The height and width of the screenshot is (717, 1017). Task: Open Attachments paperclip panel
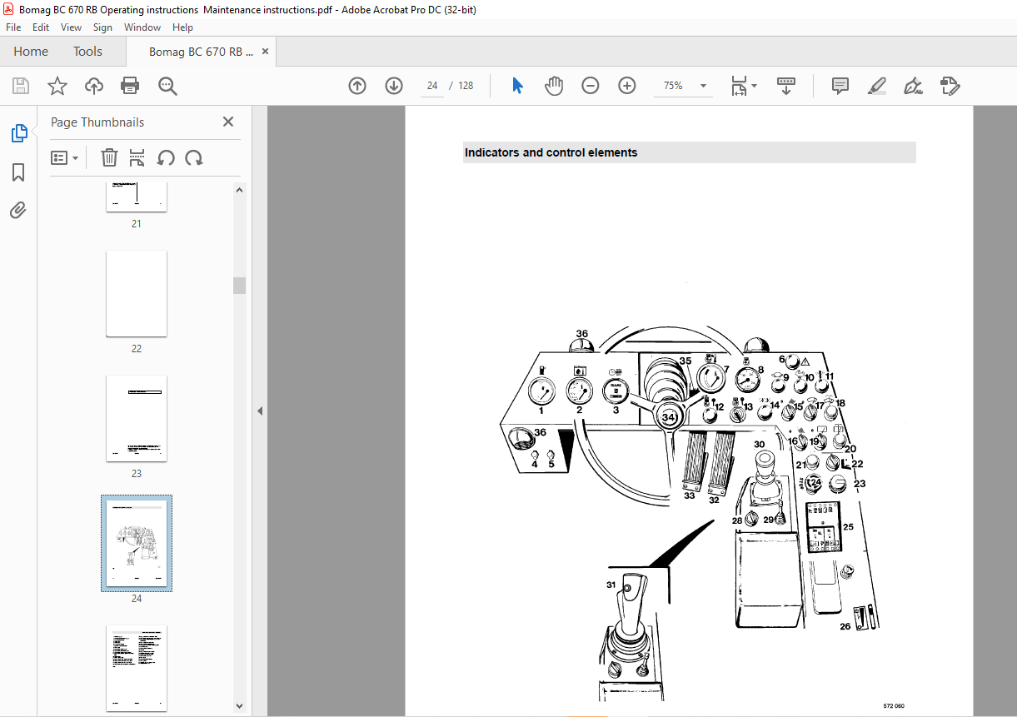18,211
